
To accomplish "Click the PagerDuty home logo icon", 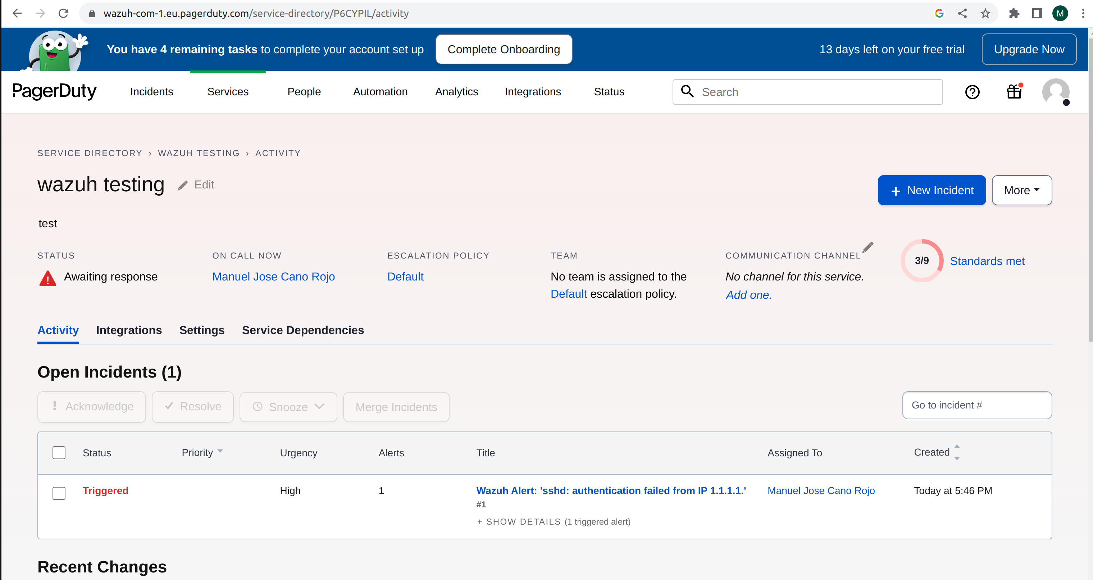I will pyautogui.click(x=55, y=91).
